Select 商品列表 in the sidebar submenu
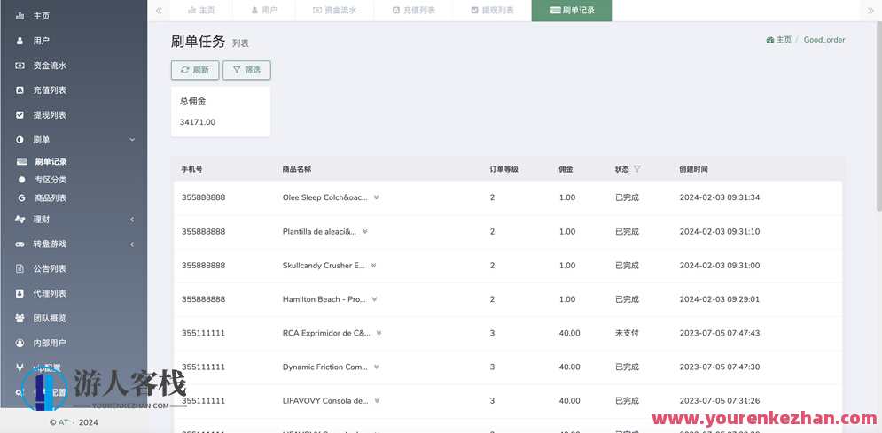This screenshot has height=433, width=882. pyautogui.click(x=51, y=198)
